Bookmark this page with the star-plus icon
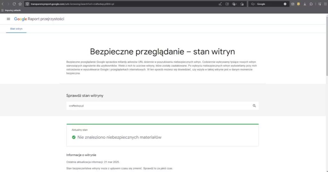The width and height of the screenshot is (328, 172). pos(242,4)
